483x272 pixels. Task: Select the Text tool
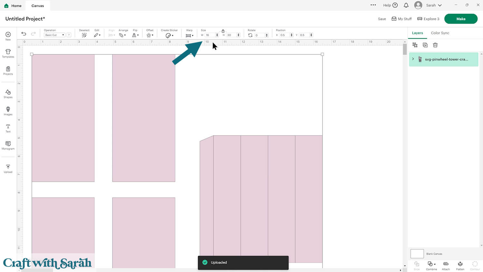(x=8, y=128)
